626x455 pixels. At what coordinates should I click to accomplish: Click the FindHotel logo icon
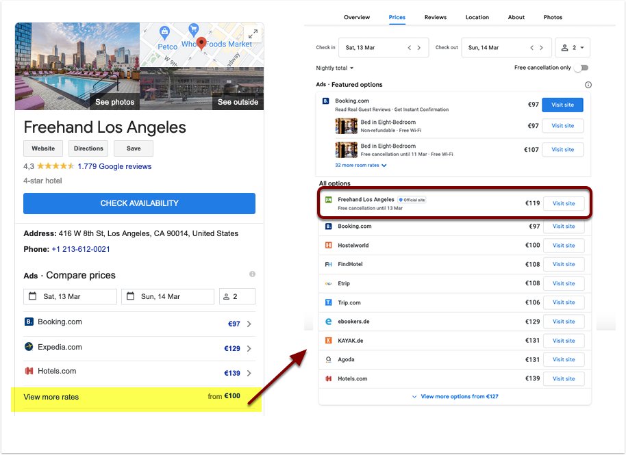coord(328,264)
